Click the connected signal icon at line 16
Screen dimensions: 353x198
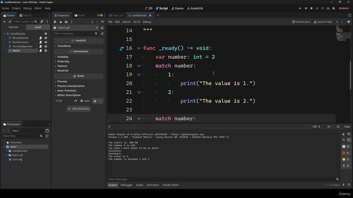(x=121, y=48)
